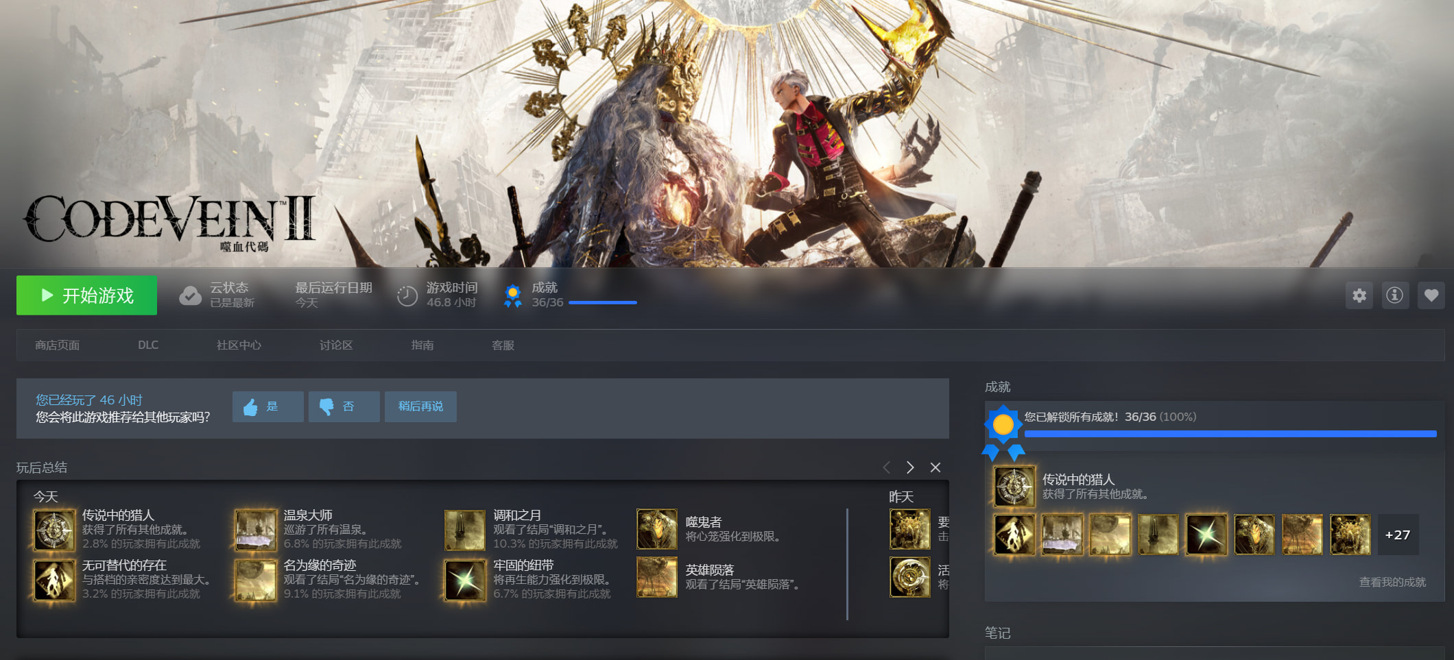Click the achievements ribbon badge icon
Screen dimensions: 1454x660
pos(512,295)
